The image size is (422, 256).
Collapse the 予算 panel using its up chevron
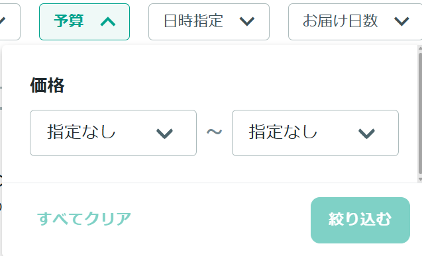coord(108,21)
